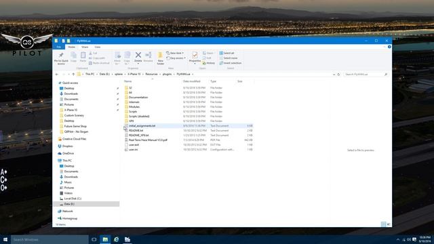The width and height of the screenshot is (434, 244).
Task: Select Quick access in the navigation pane
Action: coord(70,83)
